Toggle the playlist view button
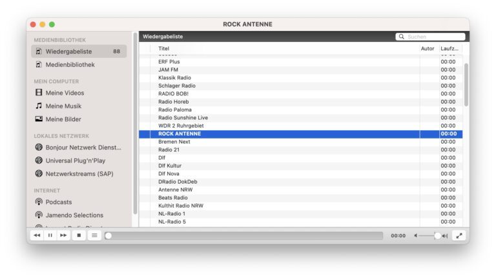 94,235
